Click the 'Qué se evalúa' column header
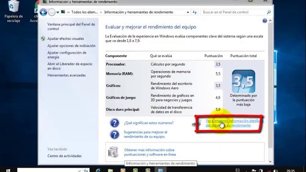This screenshot has height=172, width=306. point(161,56)
